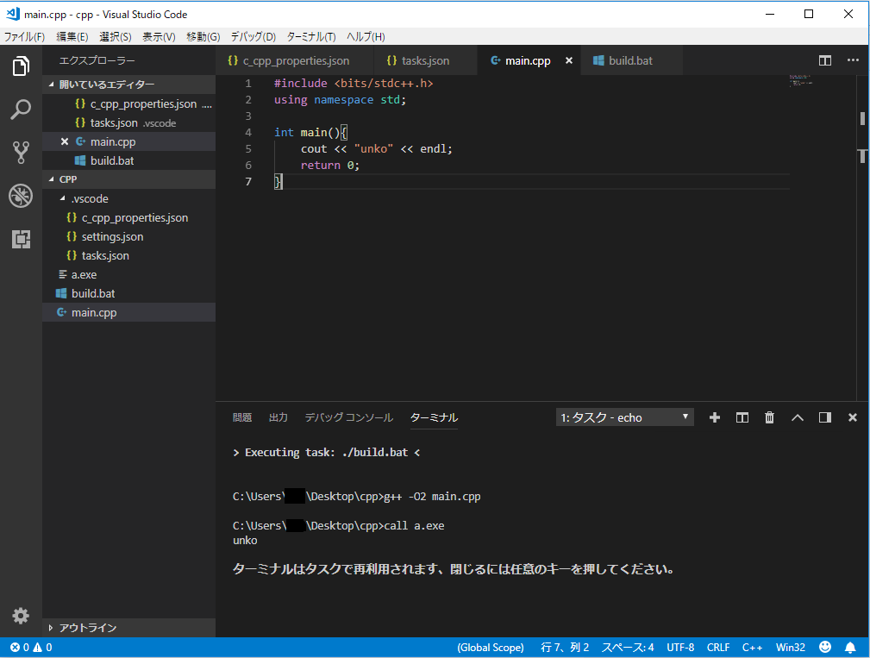Open build.bat in CPP folder tree
This screenshot has height=658, width=870.
coord(128,293)
